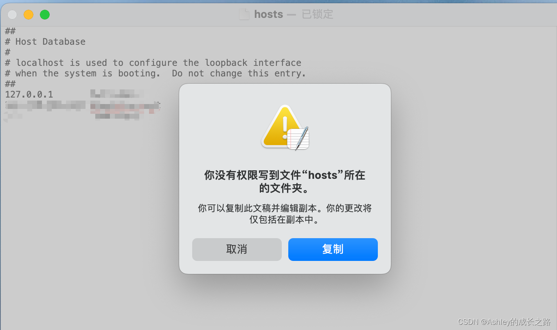Click the blue 复制 button
The image size is (557, 330).
(333, 249)
